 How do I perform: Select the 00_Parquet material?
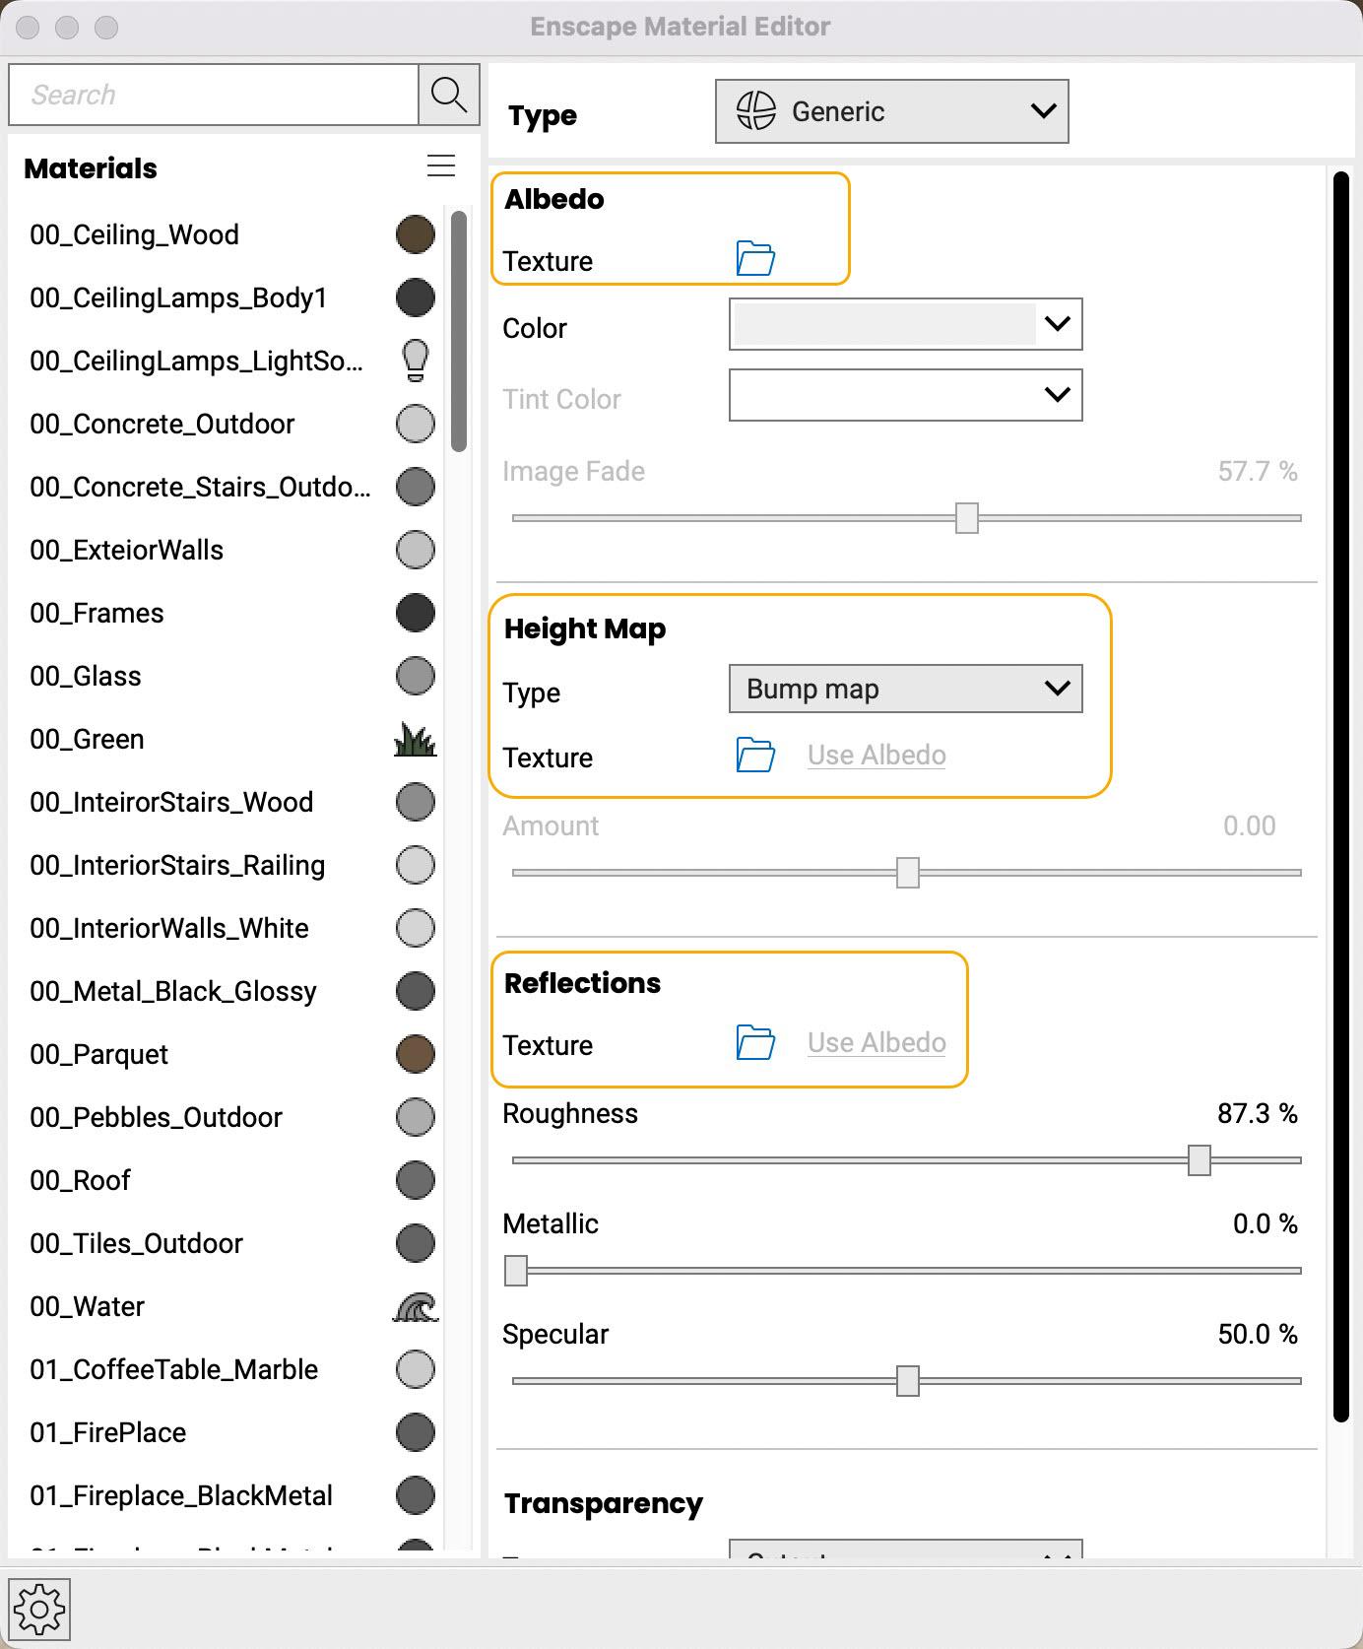pos(99,1054)
